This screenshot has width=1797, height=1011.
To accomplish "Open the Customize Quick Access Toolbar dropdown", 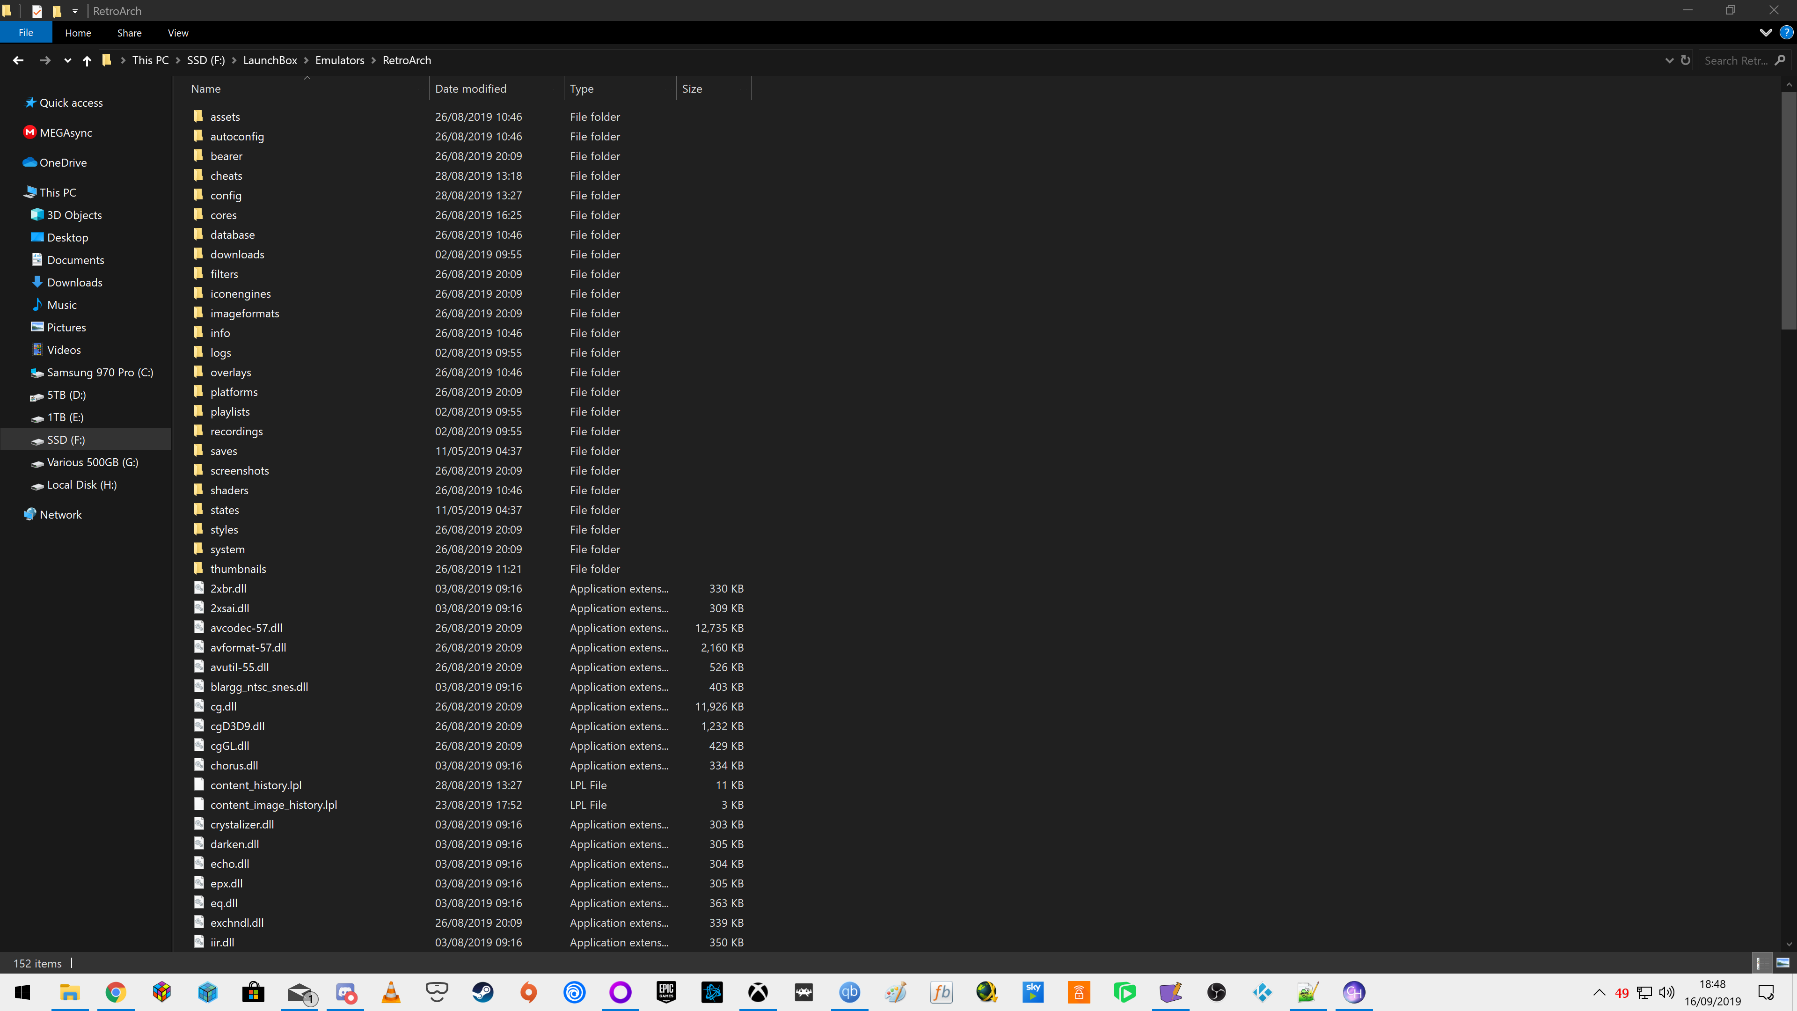I will tap(75, 11).
